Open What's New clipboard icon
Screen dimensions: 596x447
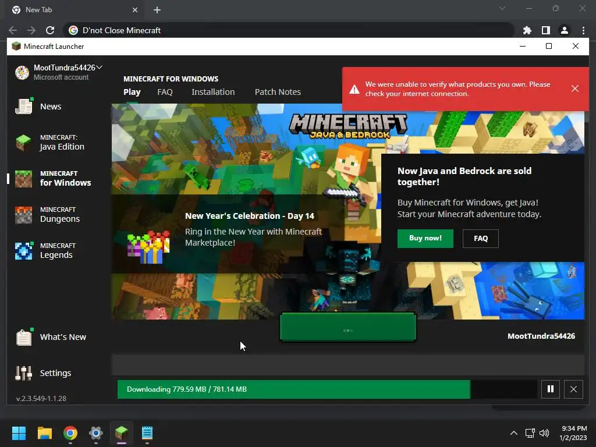click(x=23, y=337)
